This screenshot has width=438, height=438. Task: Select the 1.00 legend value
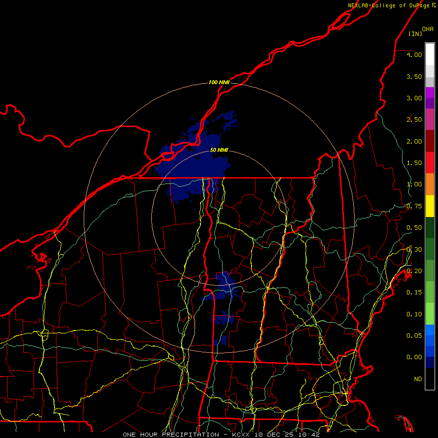414,184
